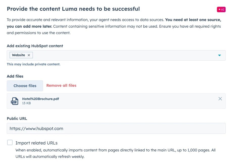The image size is (228, 164).
Task: Click the page heading about Luma content
Action: (x=73, y=9)
